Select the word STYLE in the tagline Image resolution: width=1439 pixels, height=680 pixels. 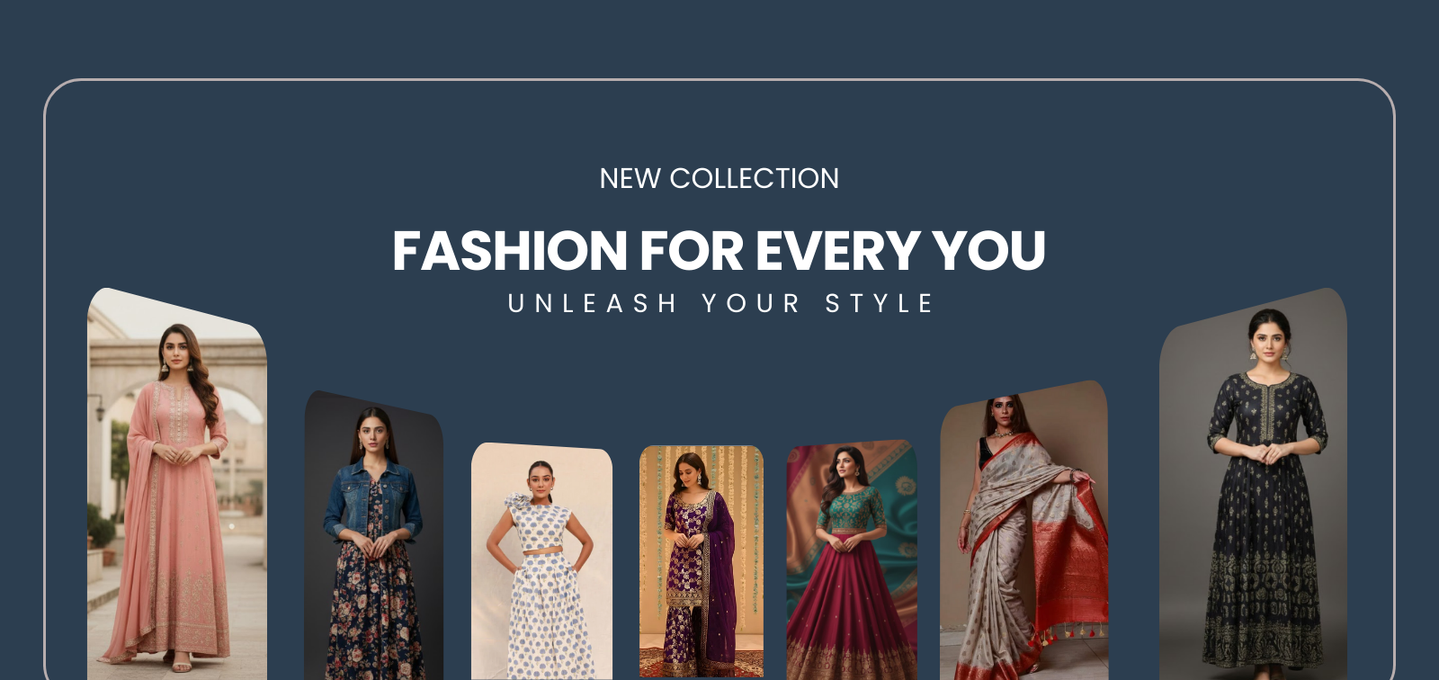880,304
